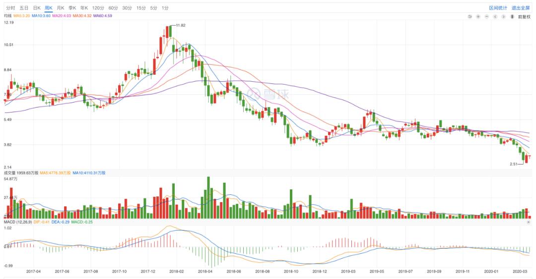Click the reset/undo chart icon

click(x=469, y=16)
